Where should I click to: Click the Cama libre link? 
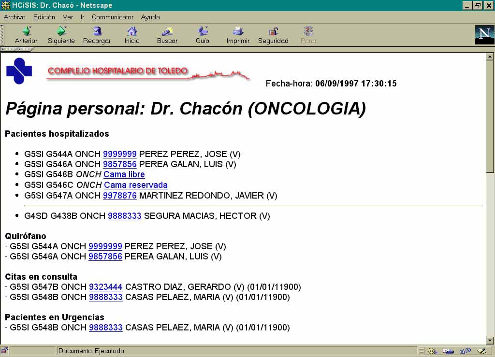click(124, 174)
